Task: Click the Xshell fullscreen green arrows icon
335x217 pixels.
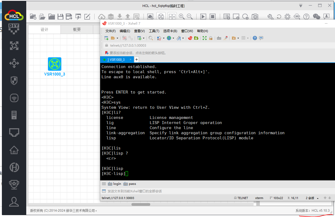Action: point(205,38)
